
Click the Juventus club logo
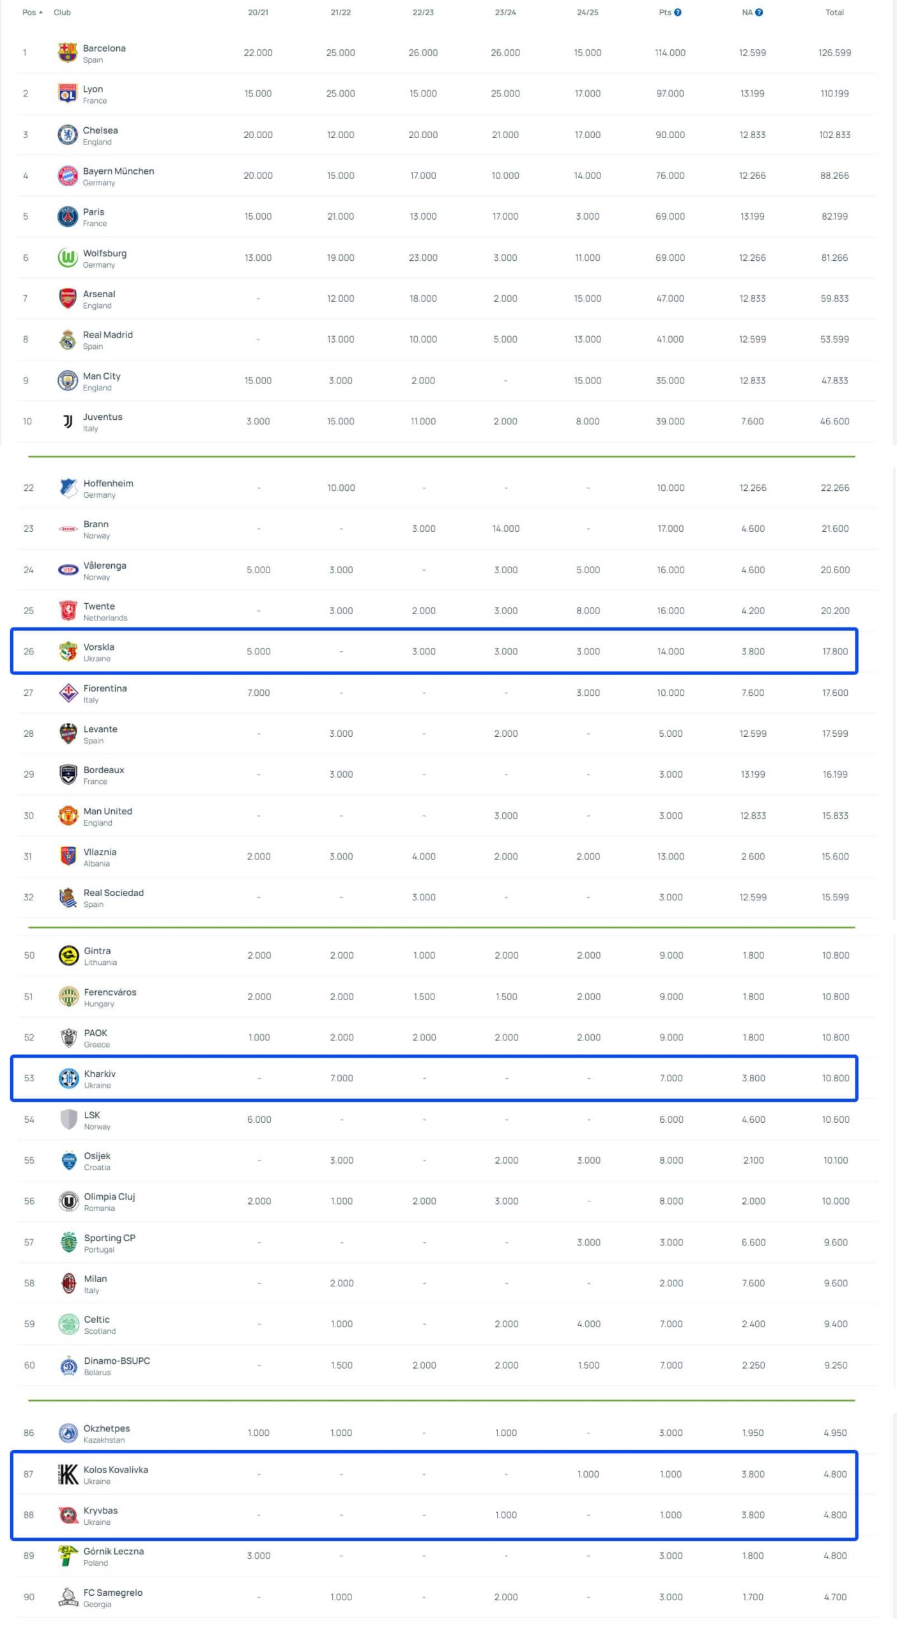[x=67, y=421]
